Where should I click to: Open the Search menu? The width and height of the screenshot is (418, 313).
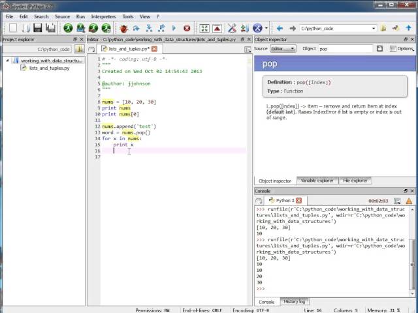point(41,16)
